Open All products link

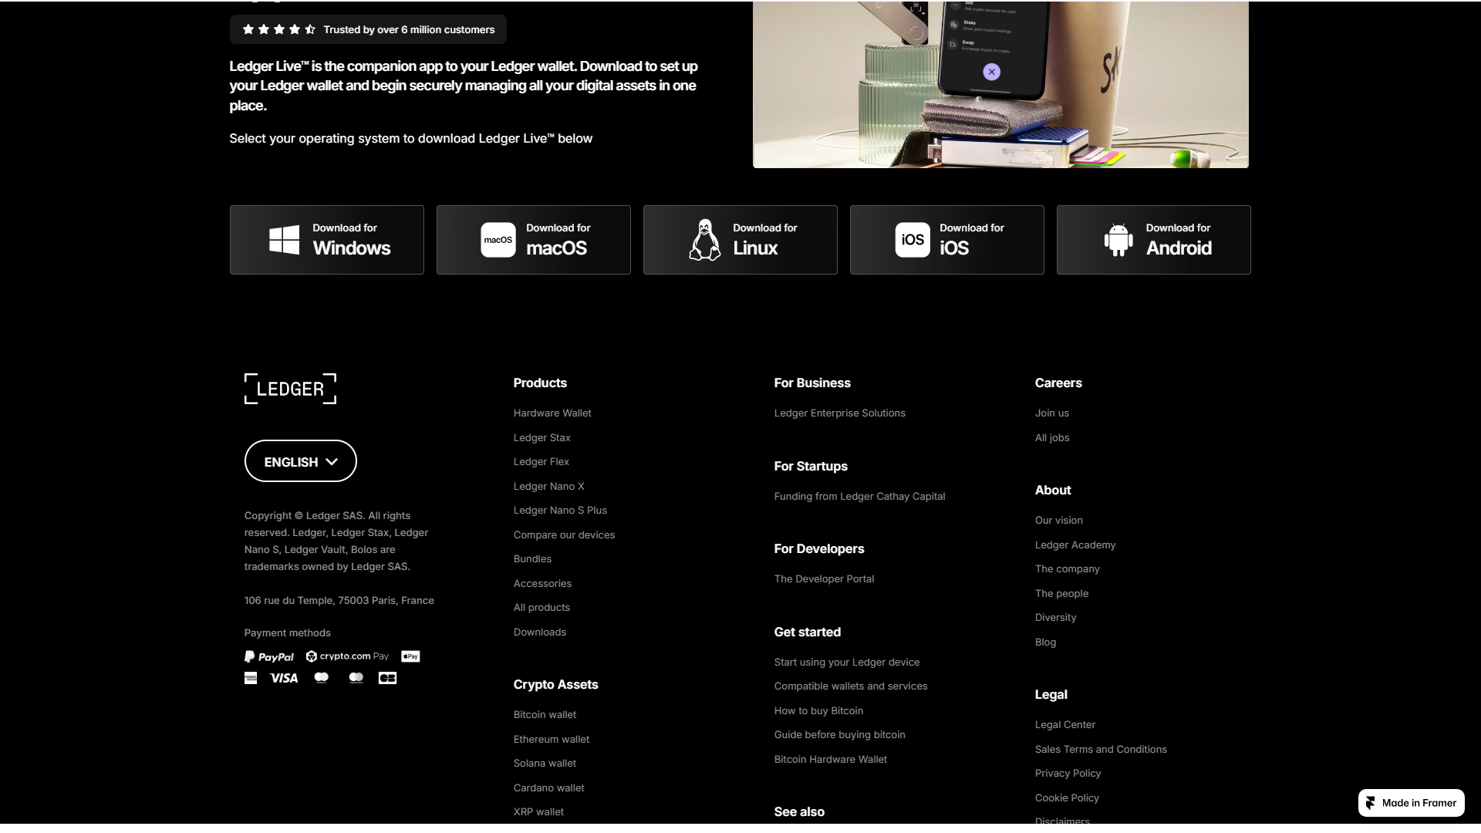pyautogui.click(x=541, y=608)
